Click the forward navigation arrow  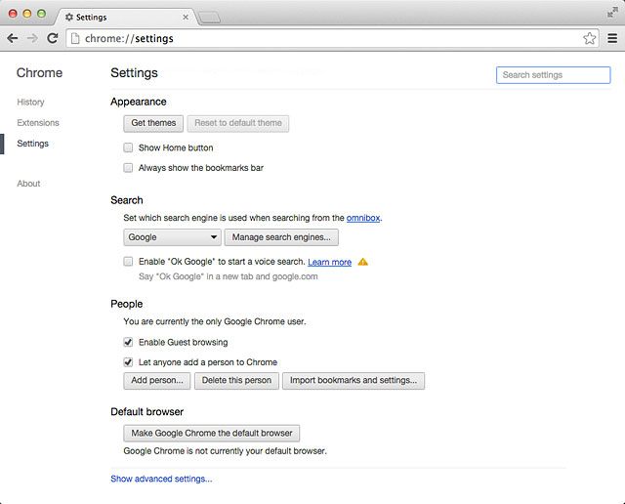click(32, 38)
